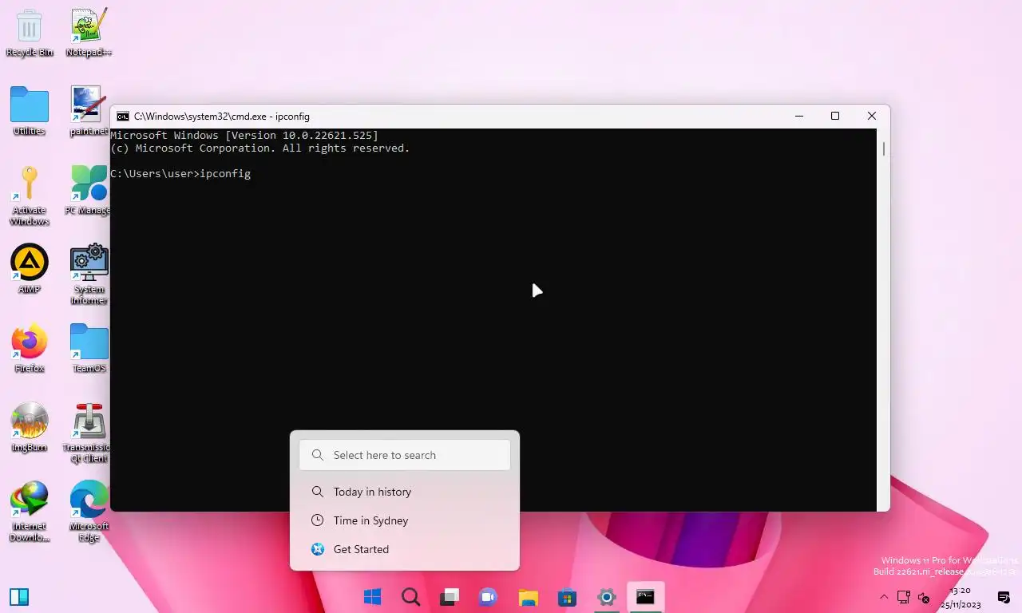Launch ImgBurn desktop shortcut
The height and width of the screenshot is (613, 1022).
tap(29, 428)
